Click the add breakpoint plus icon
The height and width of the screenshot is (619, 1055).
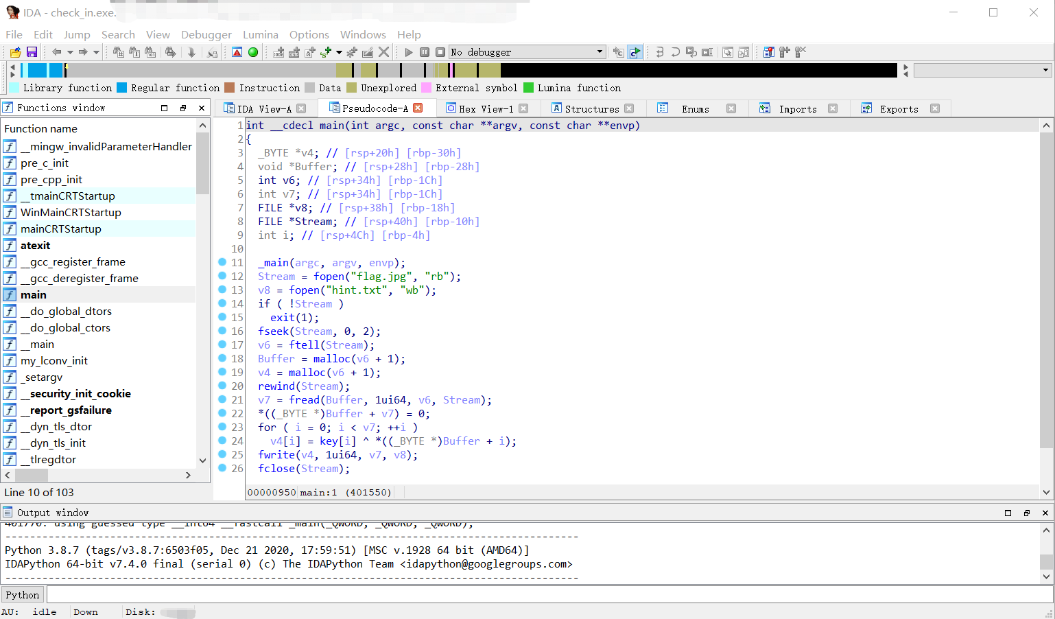tap(785, 52)
